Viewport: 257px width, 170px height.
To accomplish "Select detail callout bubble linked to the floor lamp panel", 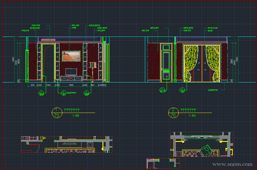I will pyautogui.click(x=86, y=93).
